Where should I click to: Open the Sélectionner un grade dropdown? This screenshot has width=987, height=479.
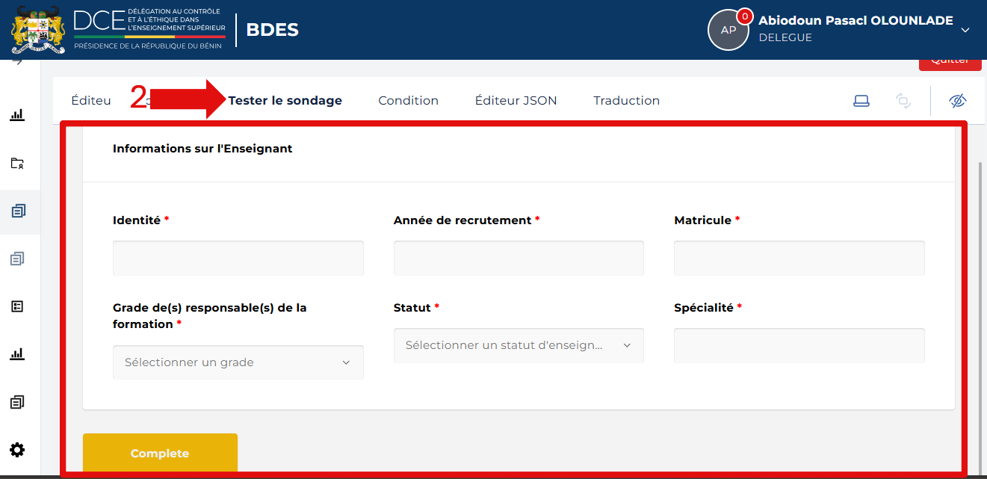[238, 362]
